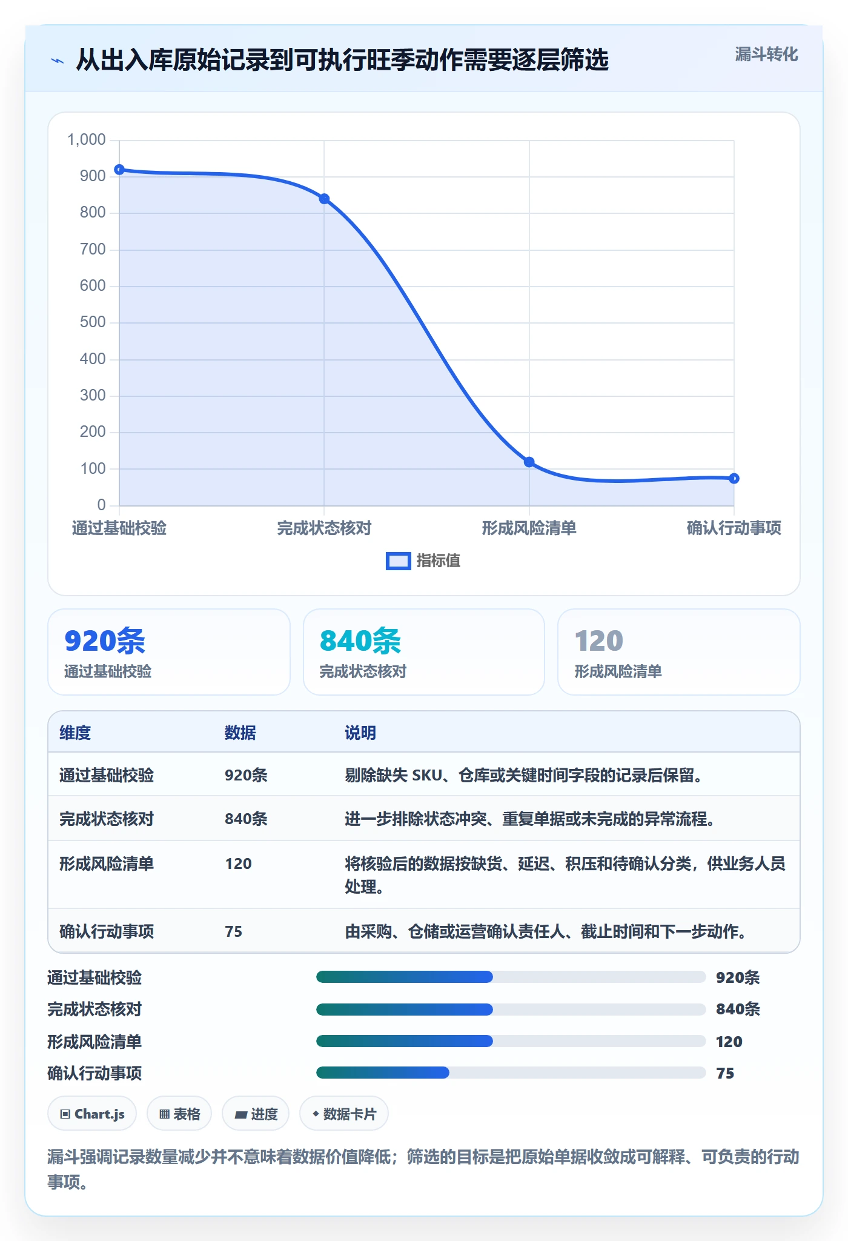Click the 数据 column header

click(x=240, y=733)
